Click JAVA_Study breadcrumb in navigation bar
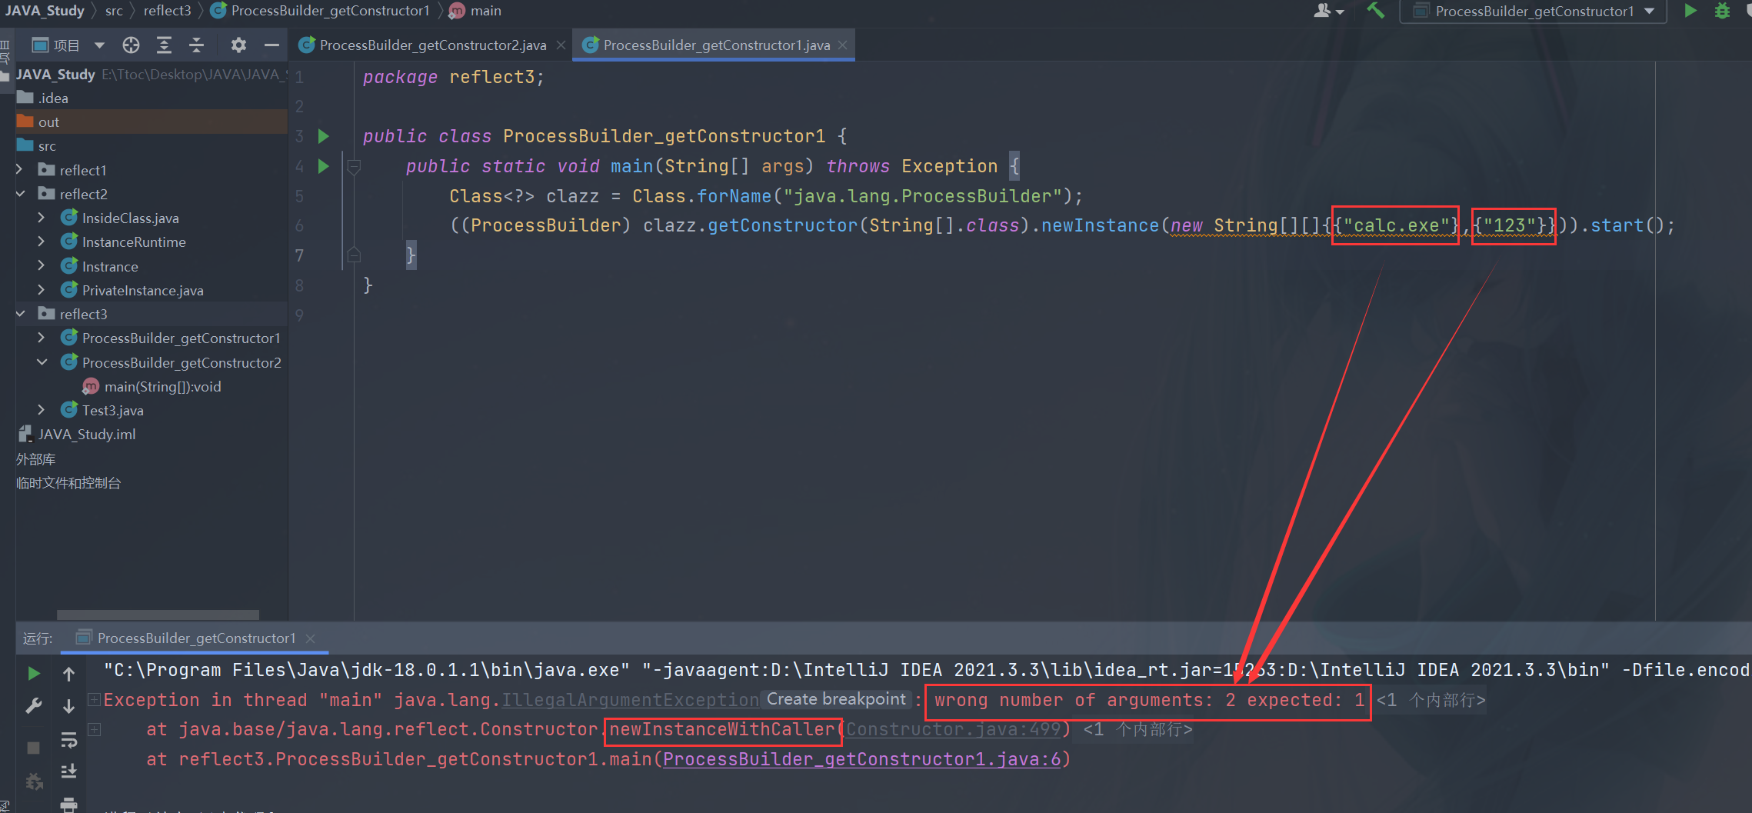The height and width of the screenshot is (813, 1752). [x=45, y=11]
